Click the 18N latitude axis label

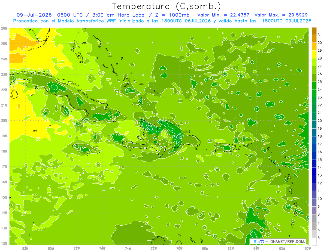coord(4,151)
